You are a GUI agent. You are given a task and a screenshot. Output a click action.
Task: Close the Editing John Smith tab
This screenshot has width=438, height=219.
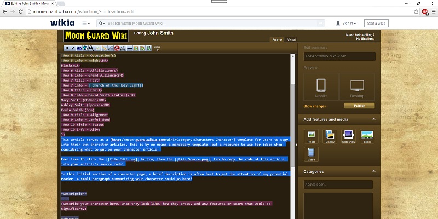52,4
